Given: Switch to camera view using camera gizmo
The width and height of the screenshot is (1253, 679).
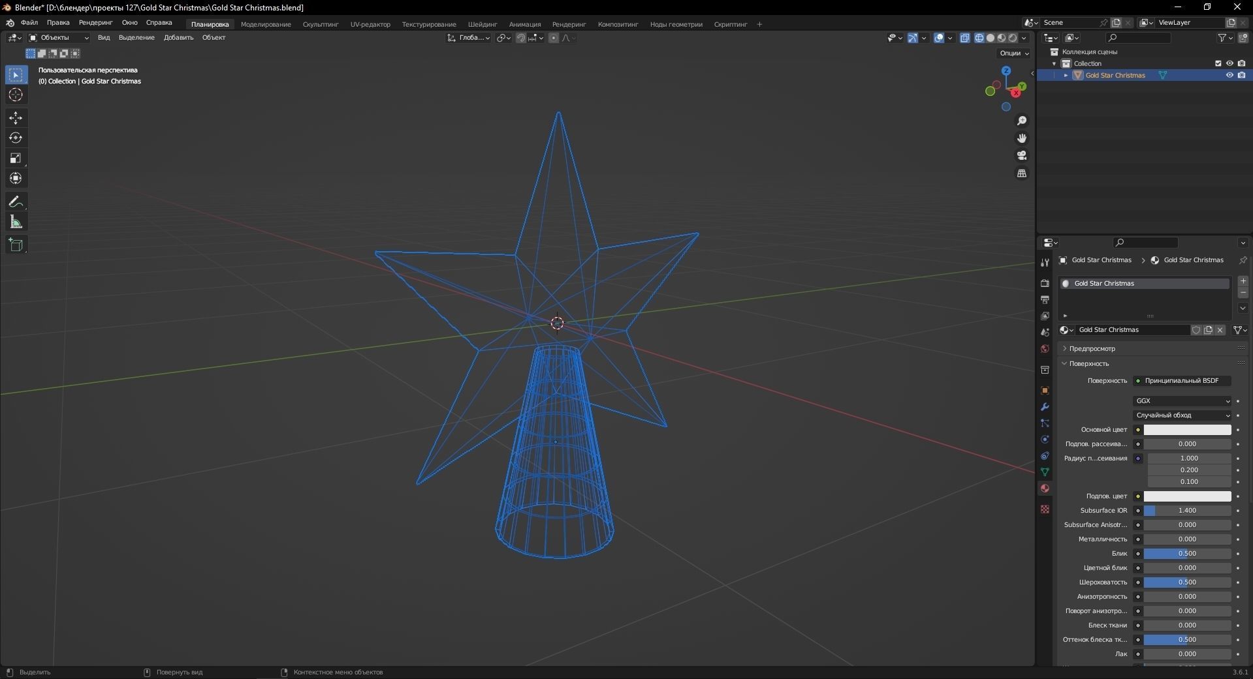Looking at the screenshot, I should coord(1022,155).
